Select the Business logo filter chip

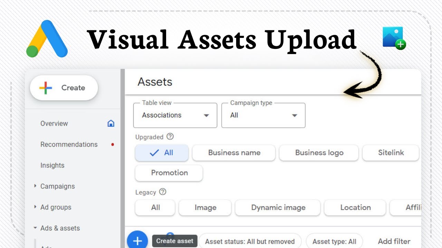pos(319,153)
